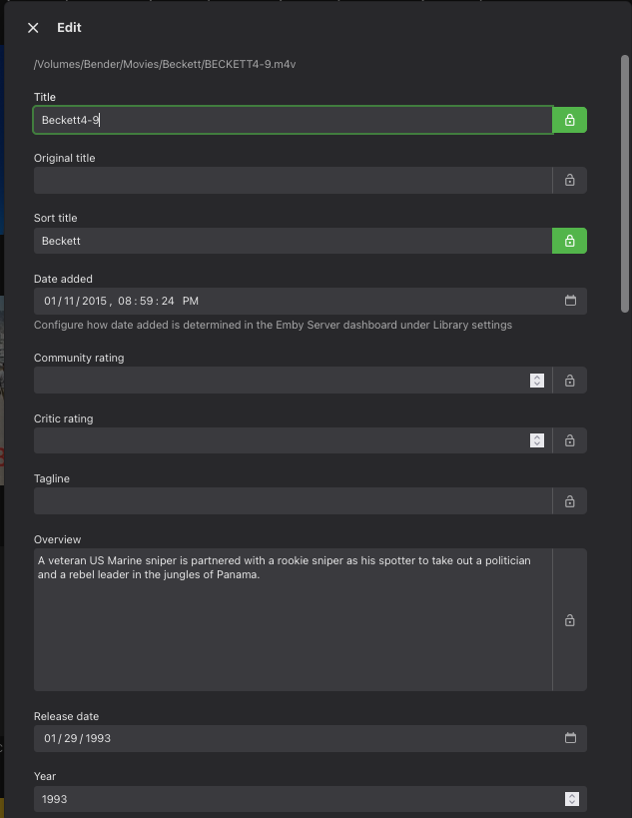Toggle lock icon beside Community rating
The image size is (632, 818).
(x=569, y=381)
